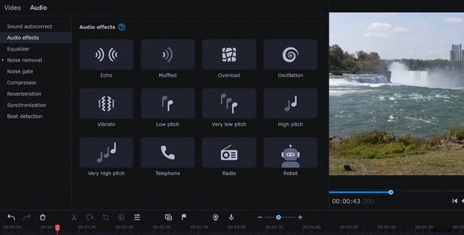Viewport: 464px width, 235px height.
Task: Open Audio effects help question mark
Action: 122,27
